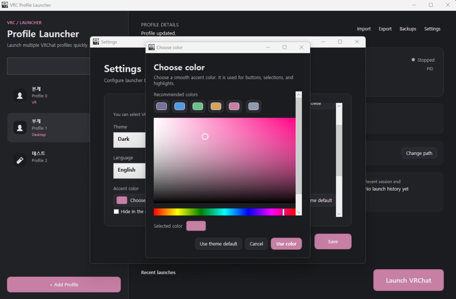This screenshot has width=456, height=299.
Task: Click the Settings panel scrollbar up arrow
Action: (339, 106)
